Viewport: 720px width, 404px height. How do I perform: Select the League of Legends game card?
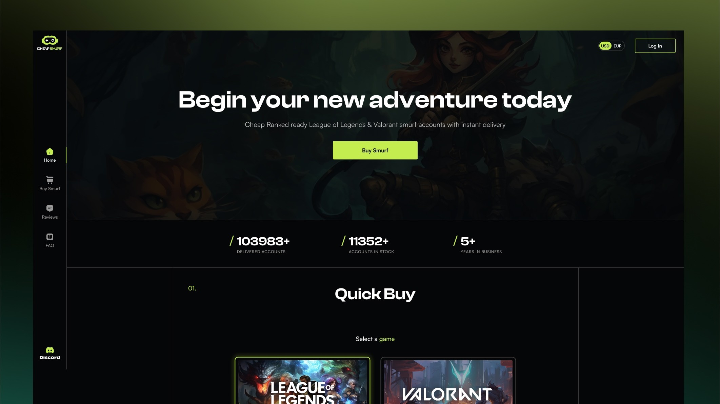point(302,381)
